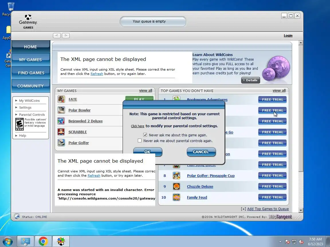Open the Family Feud link
The image size is (330, 247).
coord(197,198)
